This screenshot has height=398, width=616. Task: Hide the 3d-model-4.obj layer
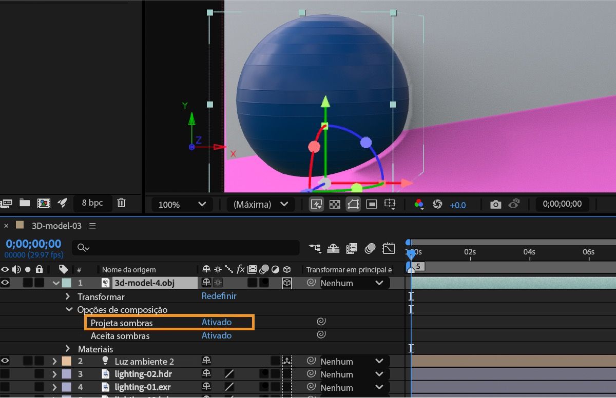[5, 283]
